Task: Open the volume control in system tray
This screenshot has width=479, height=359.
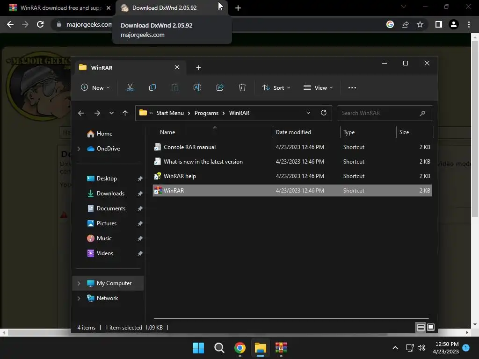Action: coord(421,348)
